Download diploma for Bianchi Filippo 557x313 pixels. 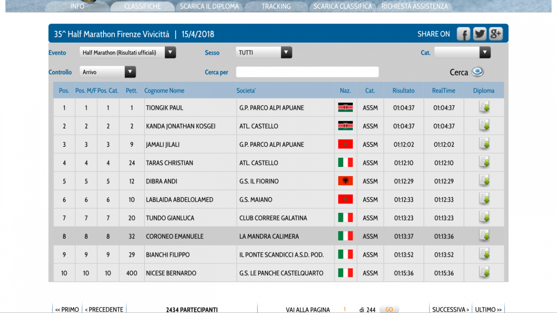[x=484, y=254]
